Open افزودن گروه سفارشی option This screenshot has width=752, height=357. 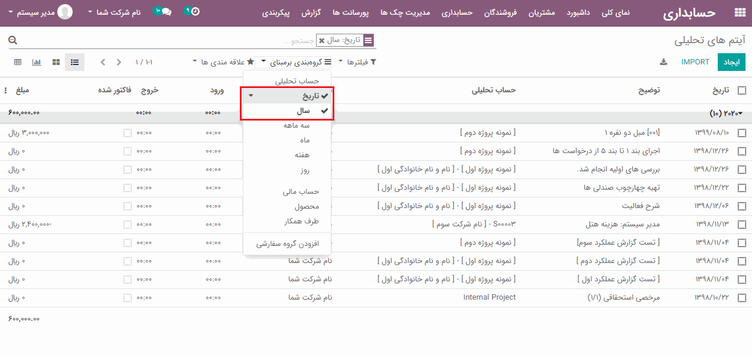click(x=288, y=244)
